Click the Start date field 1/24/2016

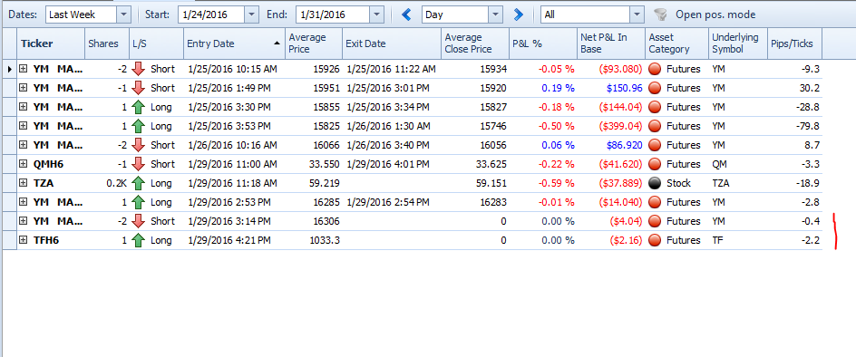tap(211, 14)
